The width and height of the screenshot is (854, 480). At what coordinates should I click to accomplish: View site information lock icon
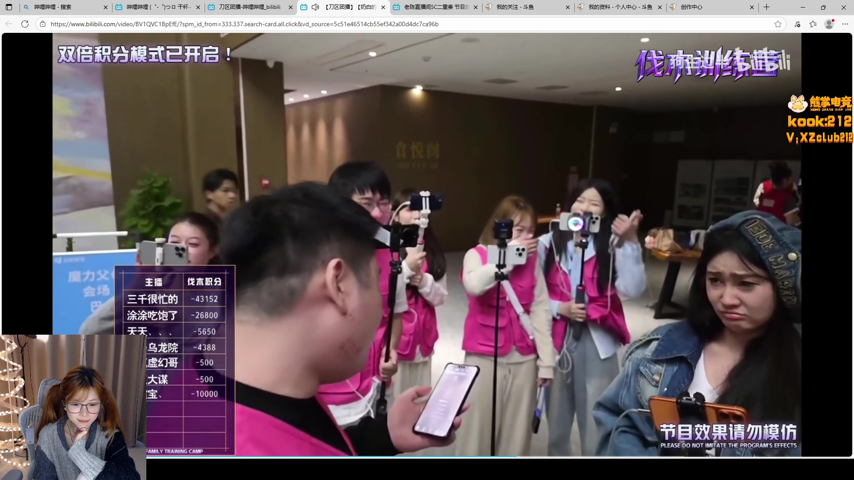43,24
